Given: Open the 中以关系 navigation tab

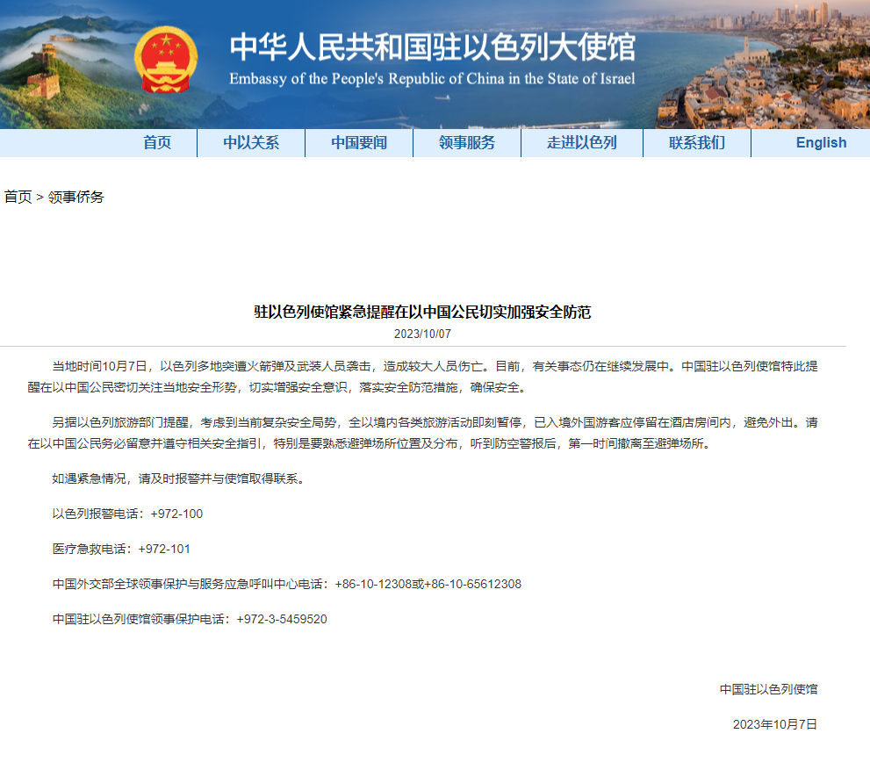Looking at the screenshot, I should click(x=250, y=143).
